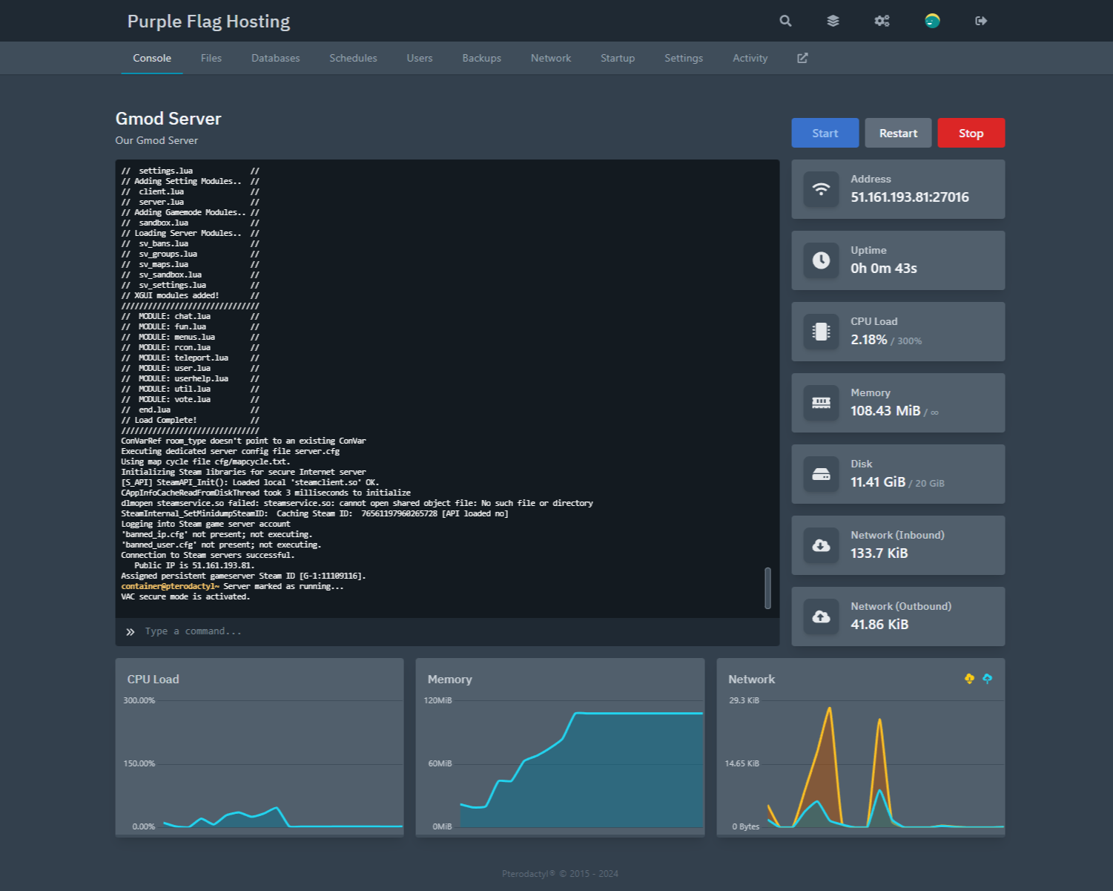Switch to the Files tab
Viewport: 1113px width, 891px height.
pos(211,58)
